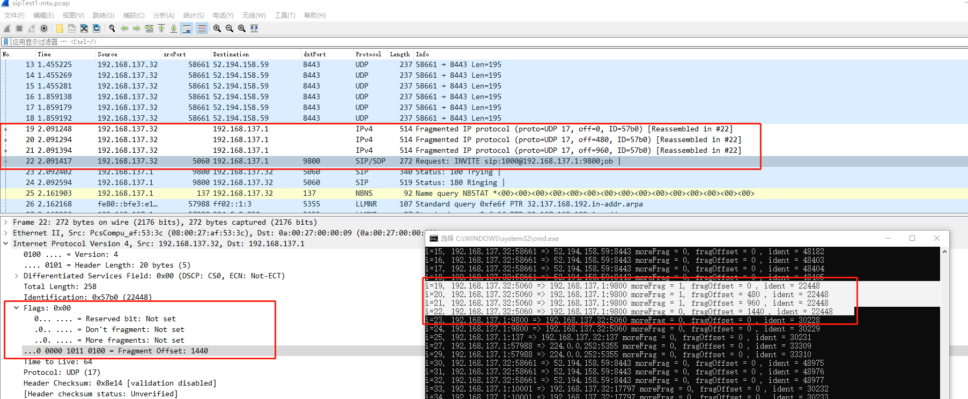The height and width of the screenshot is (399, 968).
Task: Expand the Ethernet II tree node
Action: point(6,233)
